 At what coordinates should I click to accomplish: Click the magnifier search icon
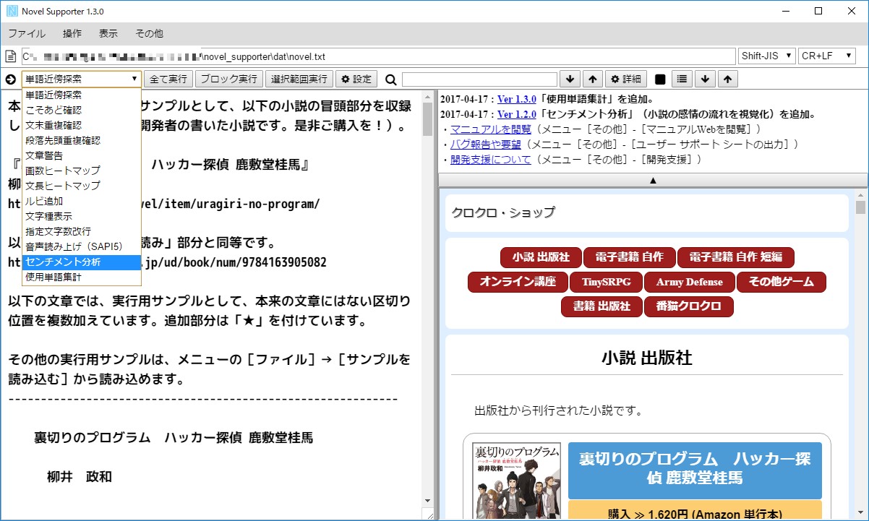[390, 79]
